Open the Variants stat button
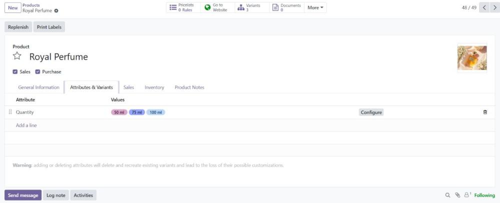 (x=252, y=7)
